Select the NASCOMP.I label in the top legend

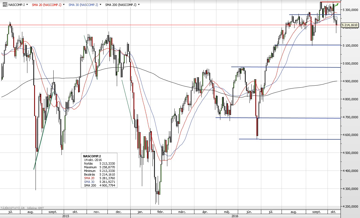(x=16, y=5)
